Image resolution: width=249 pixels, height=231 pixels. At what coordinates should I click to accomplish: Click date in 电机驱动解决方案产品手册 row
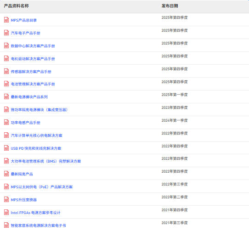click(175, 56)
